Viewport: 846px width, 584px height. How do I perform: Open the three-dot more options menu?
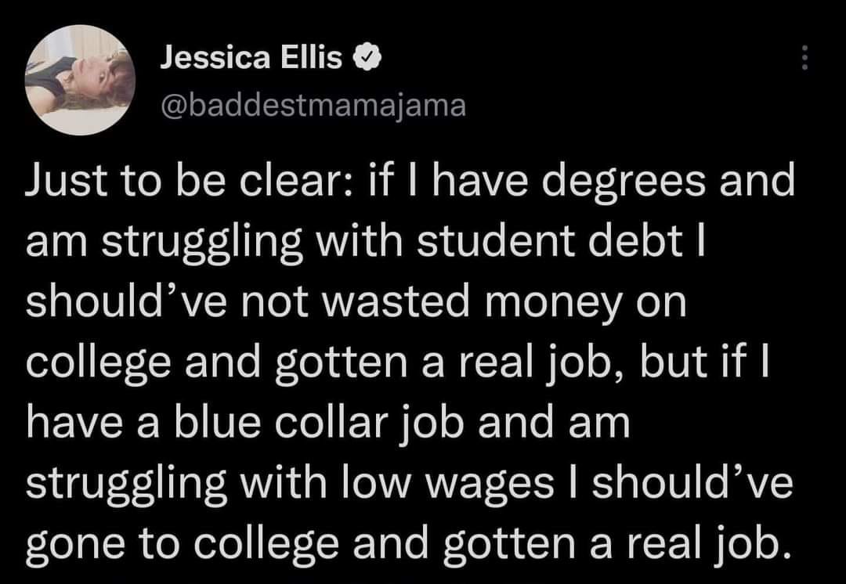pyautogui.click(x=804, y=57)
